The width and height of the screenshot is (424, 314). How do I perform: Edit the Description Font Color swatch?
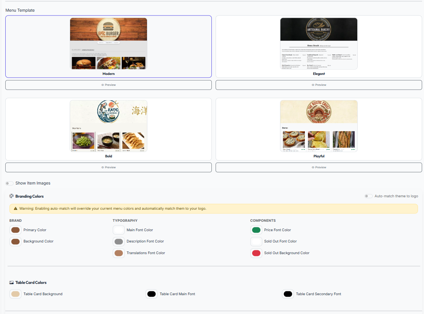pos(119,241)
